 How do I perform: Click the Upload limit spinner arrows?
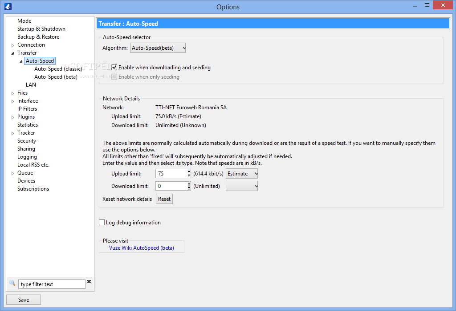[x=189, y=173]
